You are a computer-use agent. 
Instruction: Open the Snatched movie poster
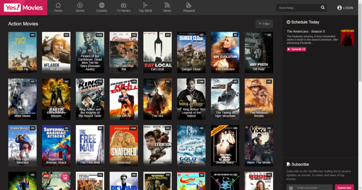coord(124,146)
